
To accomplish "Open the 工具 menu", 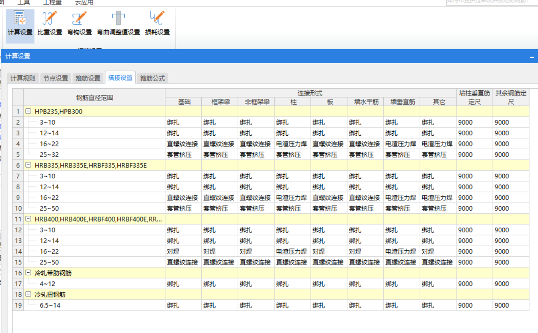I will (23, 2).
